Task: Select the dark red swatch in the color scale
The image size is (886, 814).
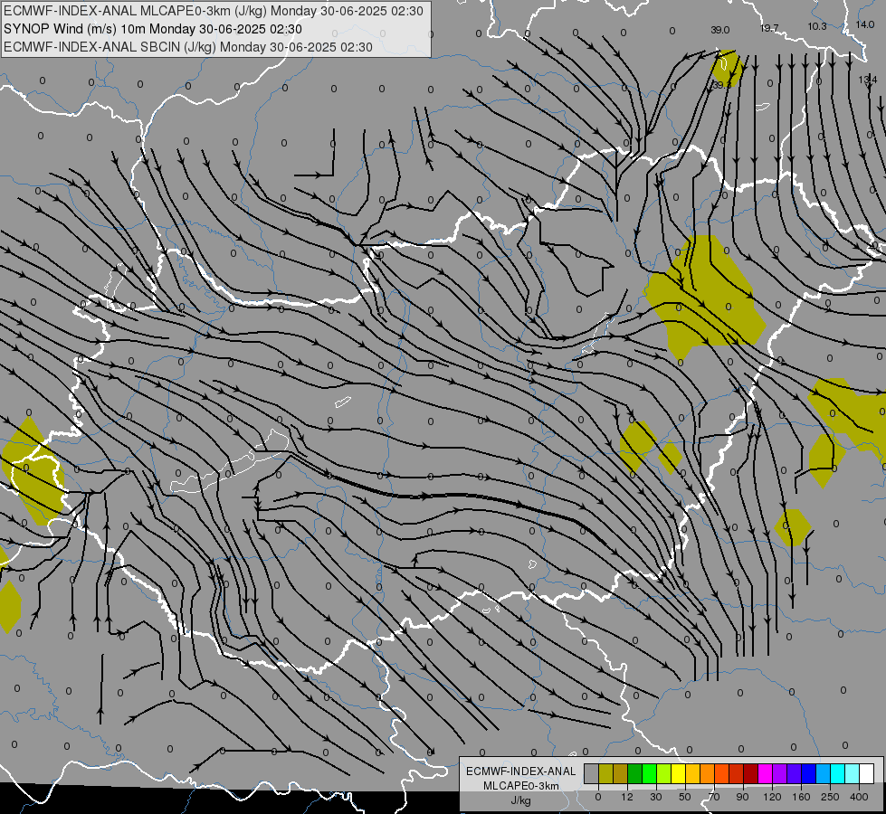Action: click(x=750, y=773)
